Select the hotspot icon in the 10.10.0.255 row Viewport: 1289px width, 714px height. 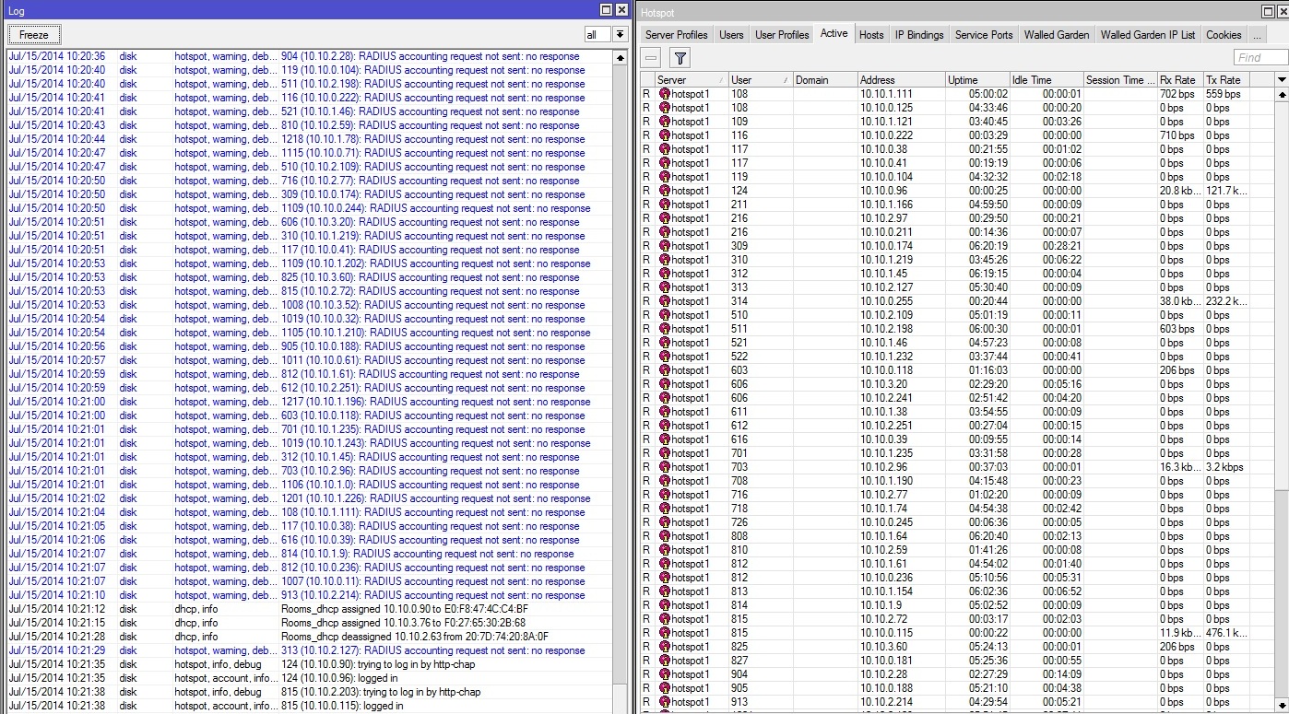click(665, 301)
